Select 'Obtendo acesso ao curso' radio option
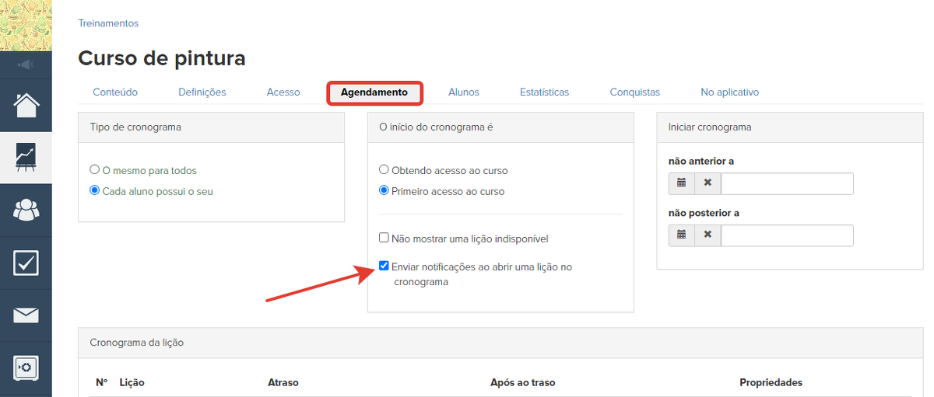 tap(384, 170)
